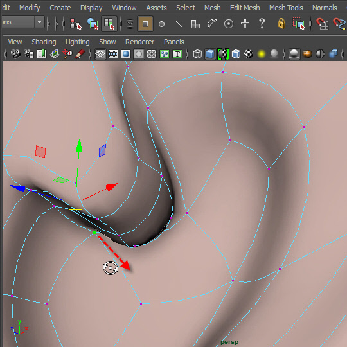
Task: Click blue Z-axis manipulator arrow
Action: (x=19, y=188)
